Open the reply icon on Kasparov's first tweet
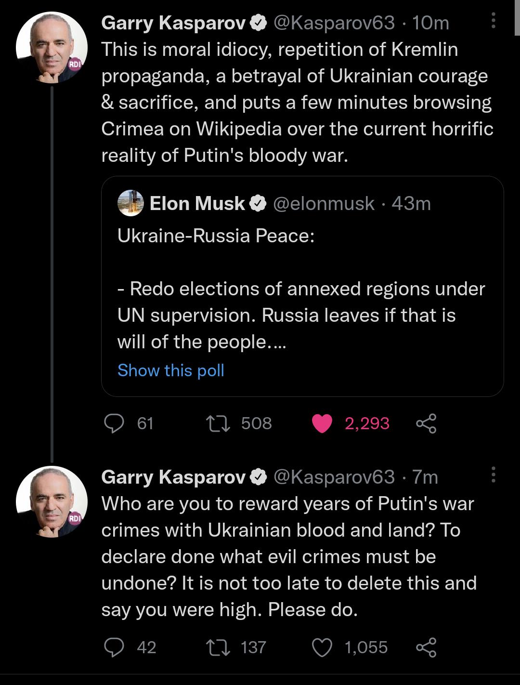520x685 pixels. (116, 423)
